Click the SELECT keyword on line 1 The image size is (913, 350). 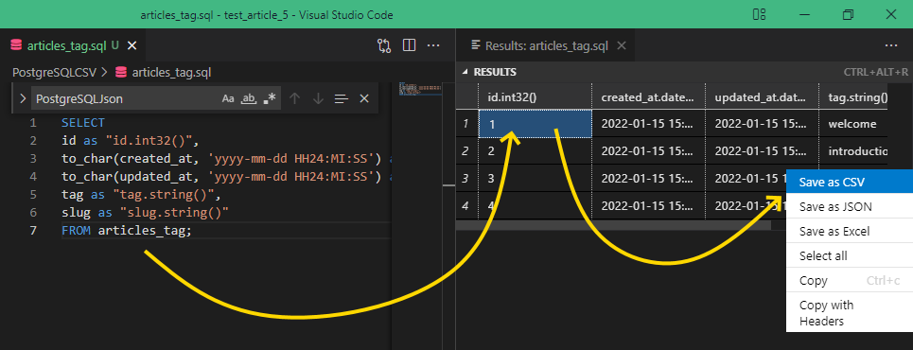[x=82, y=123]
